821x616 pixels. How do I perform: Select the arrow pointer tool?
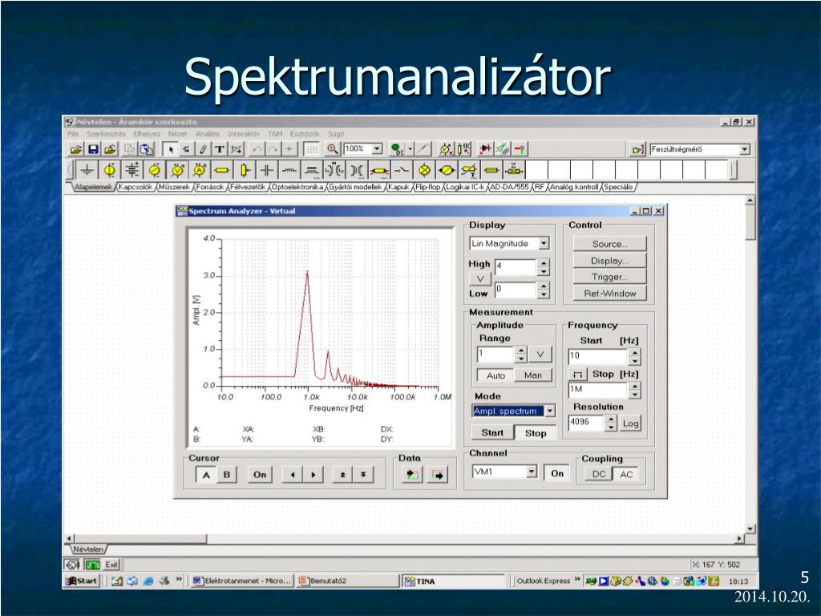point(170,149)
